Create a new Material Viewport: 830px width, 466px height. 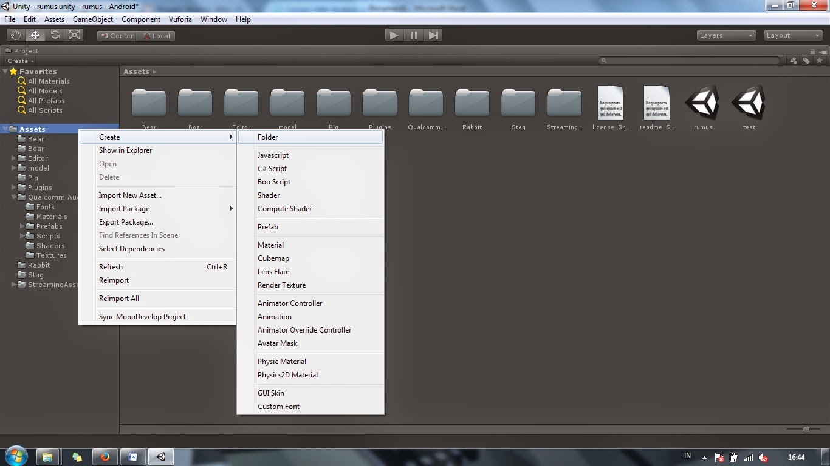pyautogui.click(x=310, y=245)
